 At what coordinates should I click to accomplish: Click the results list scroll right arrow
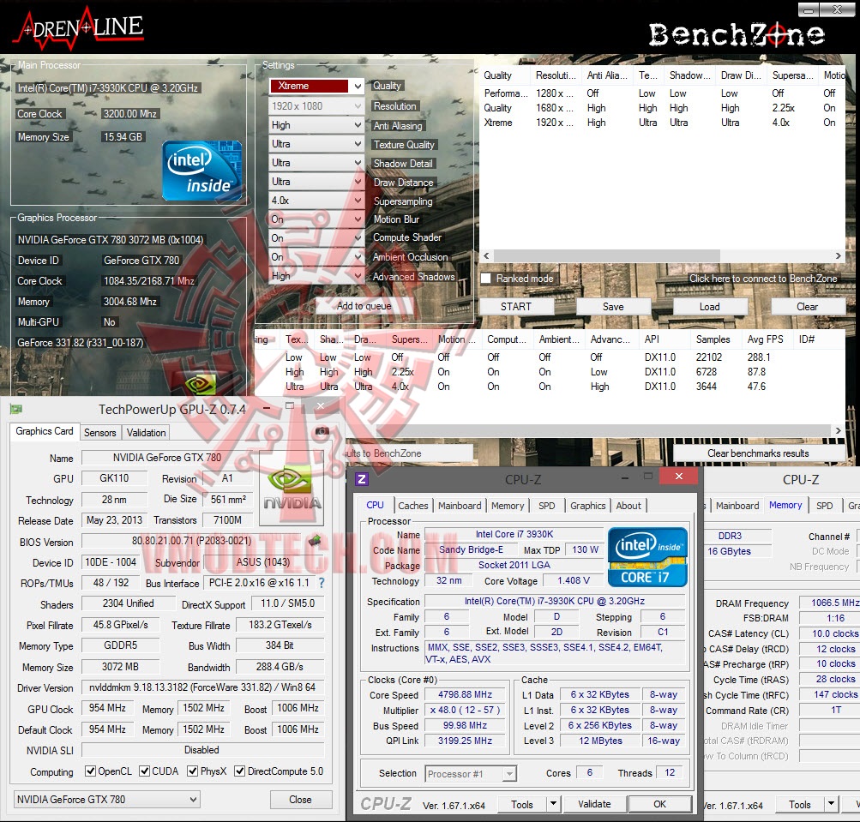coord(838,256)
